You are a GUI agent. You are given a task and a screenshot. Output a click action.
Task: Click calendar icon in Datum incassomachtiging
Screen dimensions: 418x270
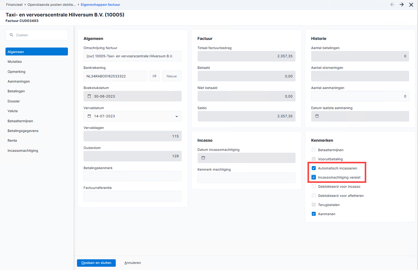coord(203,158)
